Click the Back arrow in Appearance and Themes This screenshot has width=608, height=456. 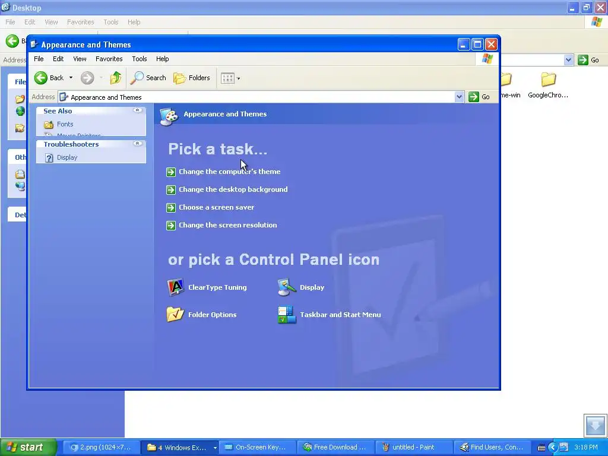41,78
